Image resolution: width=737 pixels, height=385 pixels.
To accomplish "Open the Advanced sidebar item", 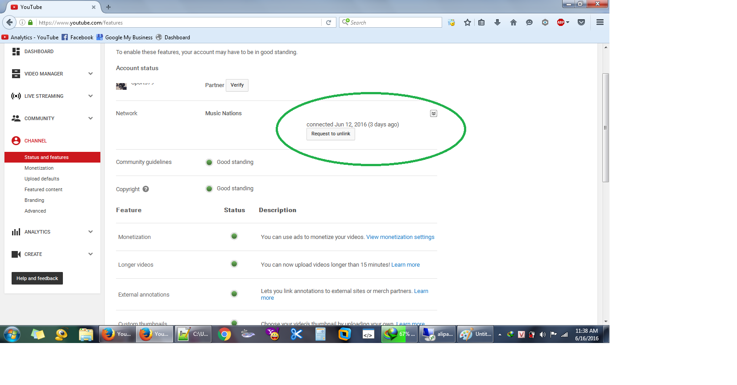I will coord(35,211).
